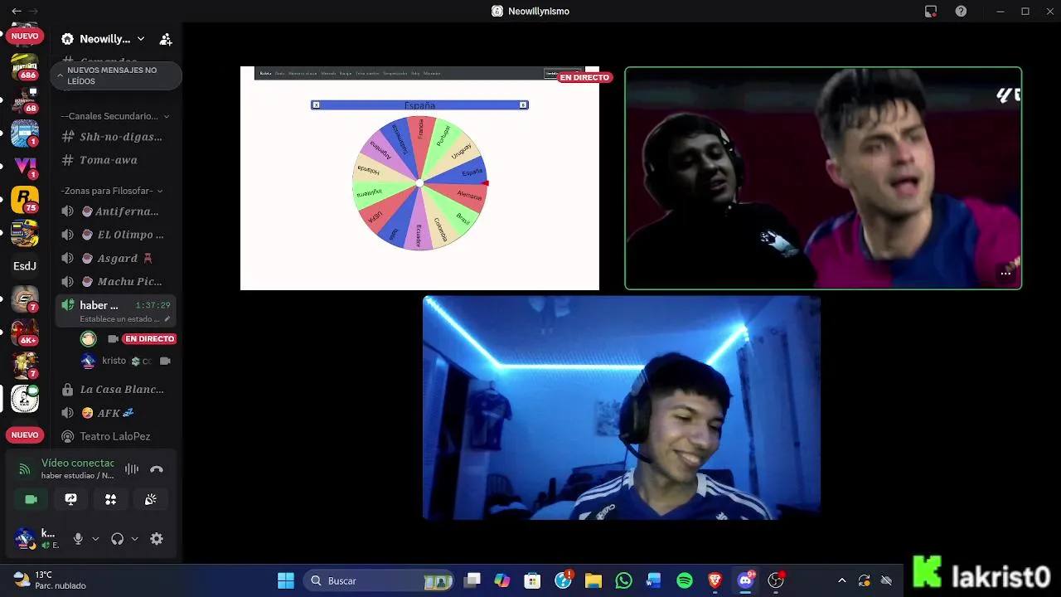
Task: Open the EsdJ server icon
Action: [x=25, y=266]
